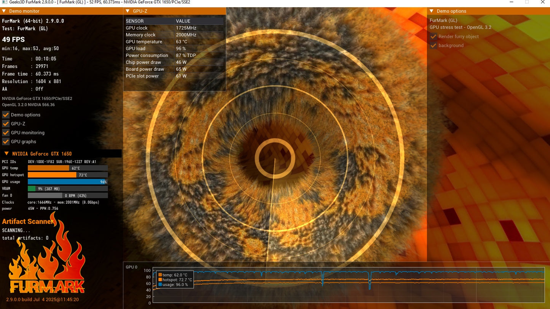Image resolution: width=550 pixels, height=309 pixels.
Task: Toggle the GPU graphs checkbox
Action: click(x=6, y=141)
